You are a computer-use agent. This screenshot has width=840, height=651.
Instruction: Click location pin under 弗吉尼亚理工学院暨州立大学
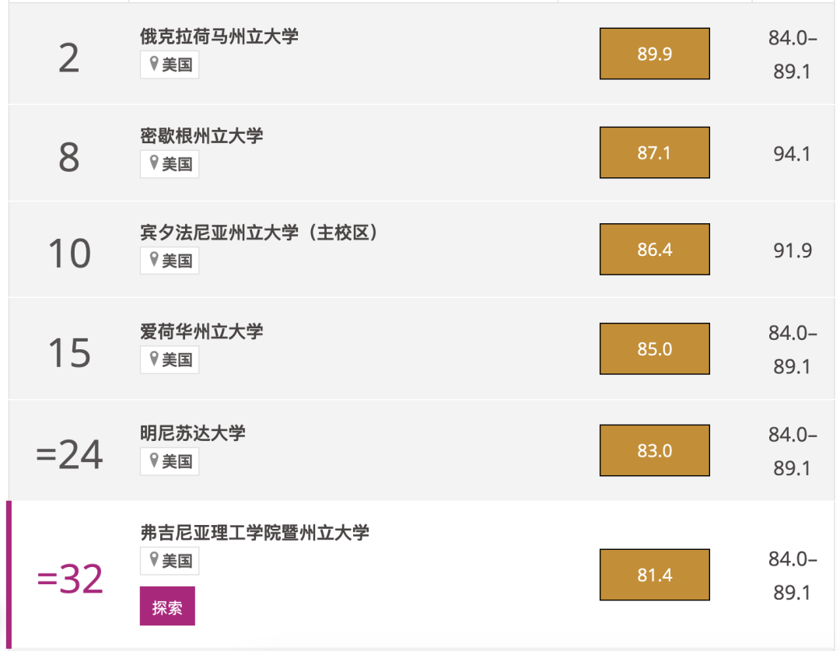click(x=154, y=560)
